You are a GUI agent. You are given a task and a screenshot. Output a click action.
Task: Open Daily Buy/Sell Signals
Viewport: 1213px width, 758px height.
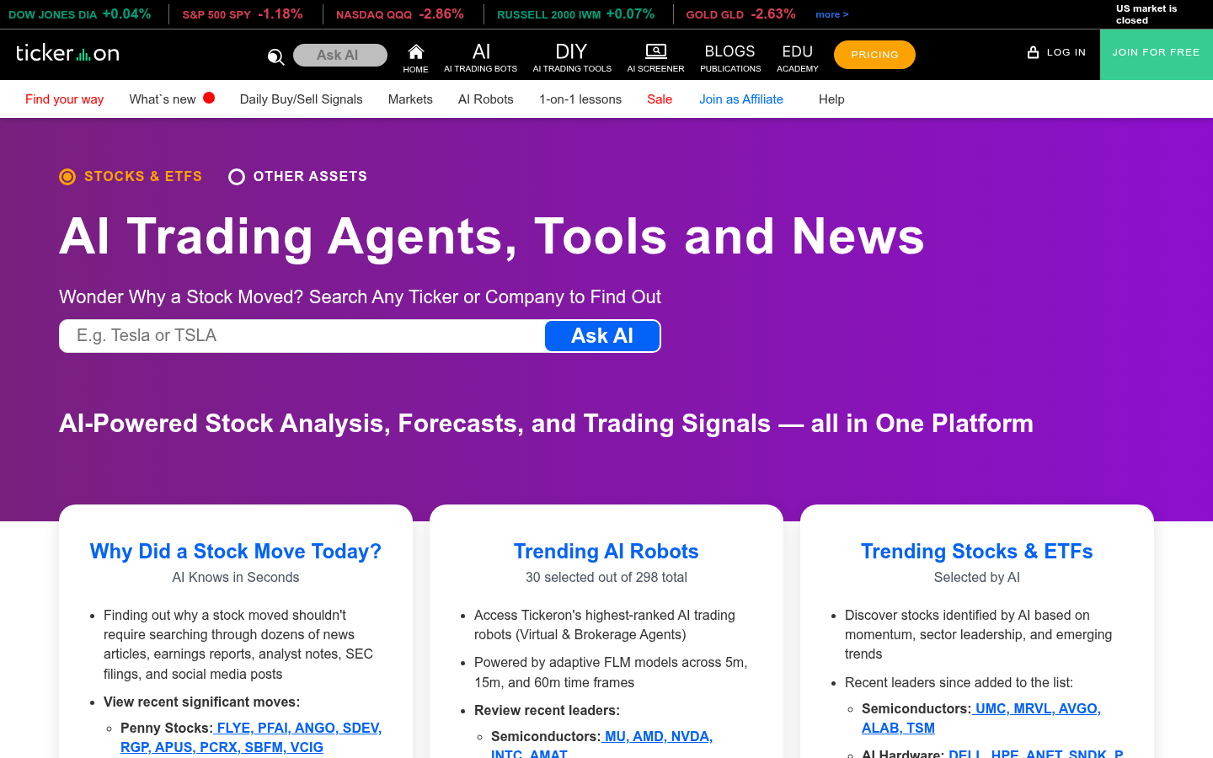pyautogui.click(x=302, y=99)
